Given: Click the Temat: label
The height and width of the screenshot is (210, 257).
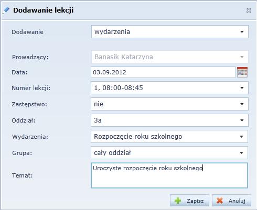Looking at the screenshot, I should pos(23,175).
